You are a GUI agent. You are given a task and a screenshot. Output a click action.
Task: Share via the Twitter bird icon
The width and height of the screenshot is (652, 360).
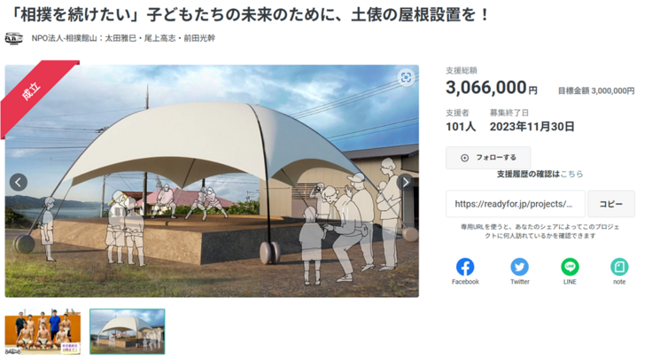(x=519, y=267)
